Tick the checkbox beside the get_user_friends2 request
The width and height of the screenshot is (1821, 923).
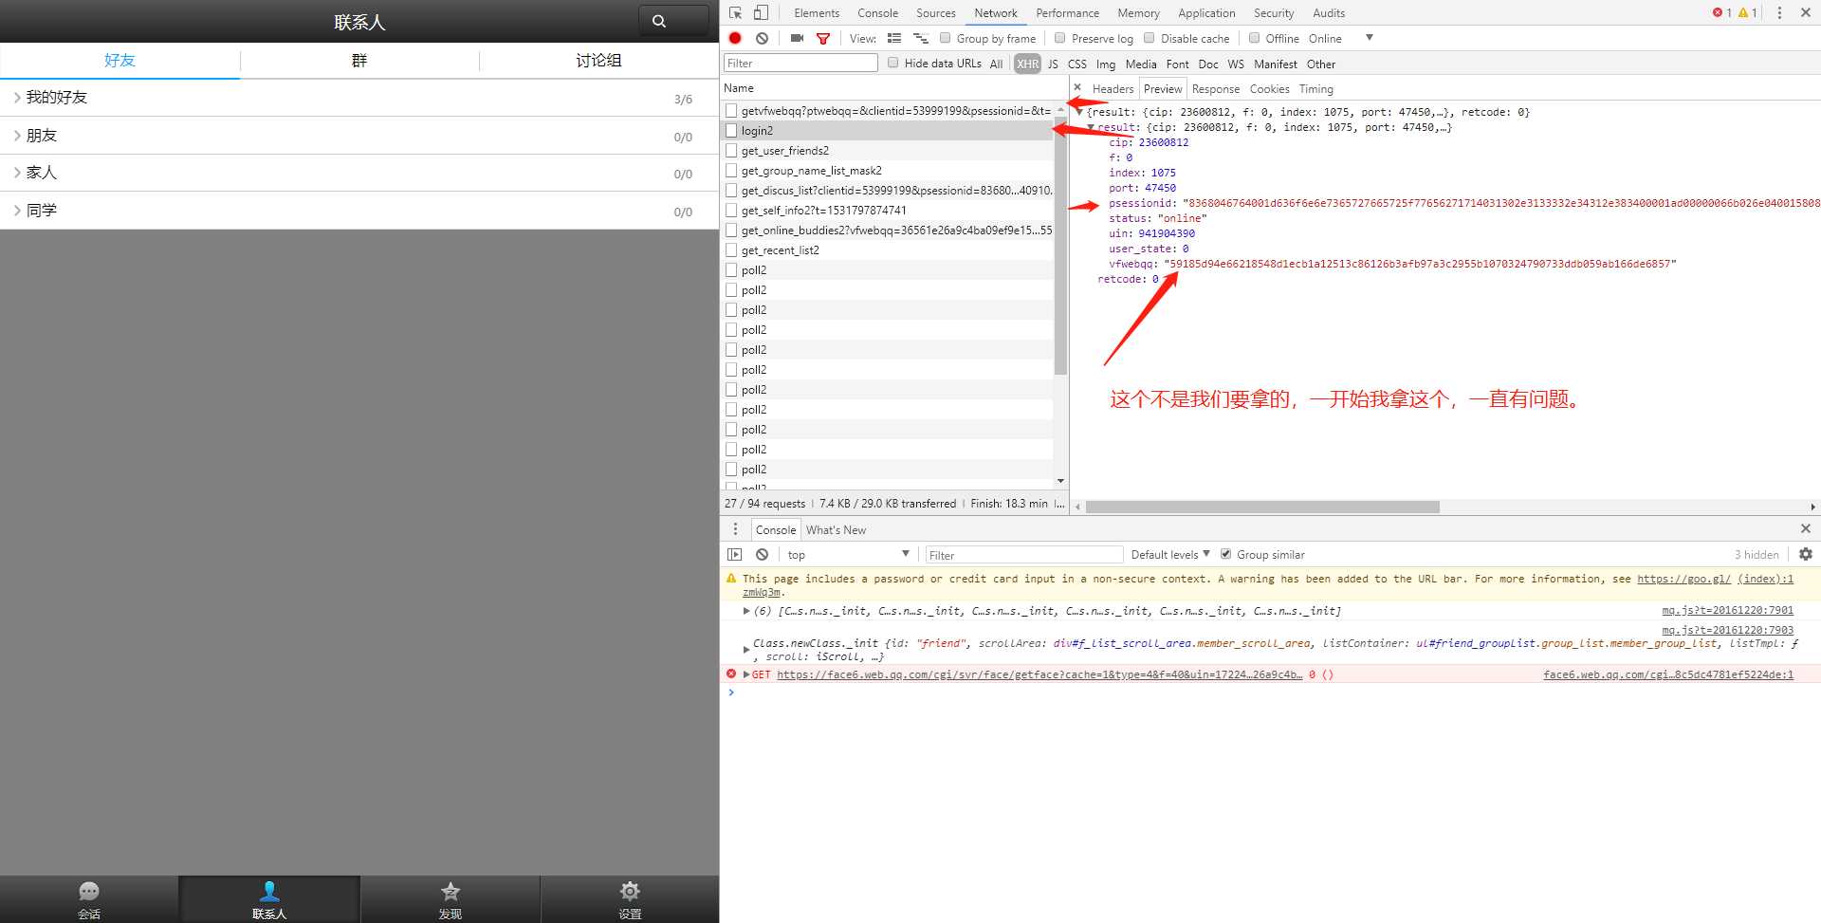tap(731, 151)
